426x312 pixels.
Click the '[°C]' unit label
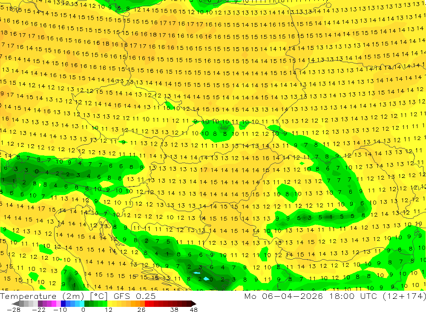click(x=99, y=296)
